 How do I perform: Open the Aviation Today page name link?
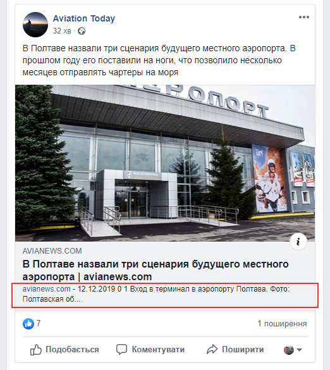(x=83, y=18)
